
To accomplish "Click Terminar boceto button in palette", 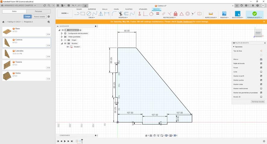I will click(x=258, y=102).
